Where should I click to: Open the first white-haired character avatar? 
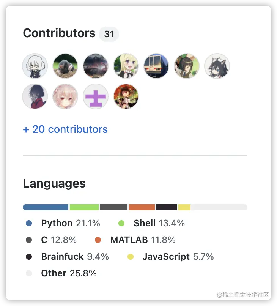pos(35,66)
